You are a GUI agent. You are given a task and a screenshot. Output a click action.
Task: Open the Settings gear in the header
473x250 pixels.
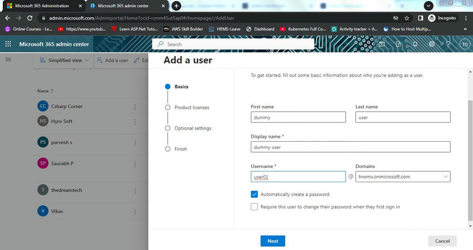432,44
